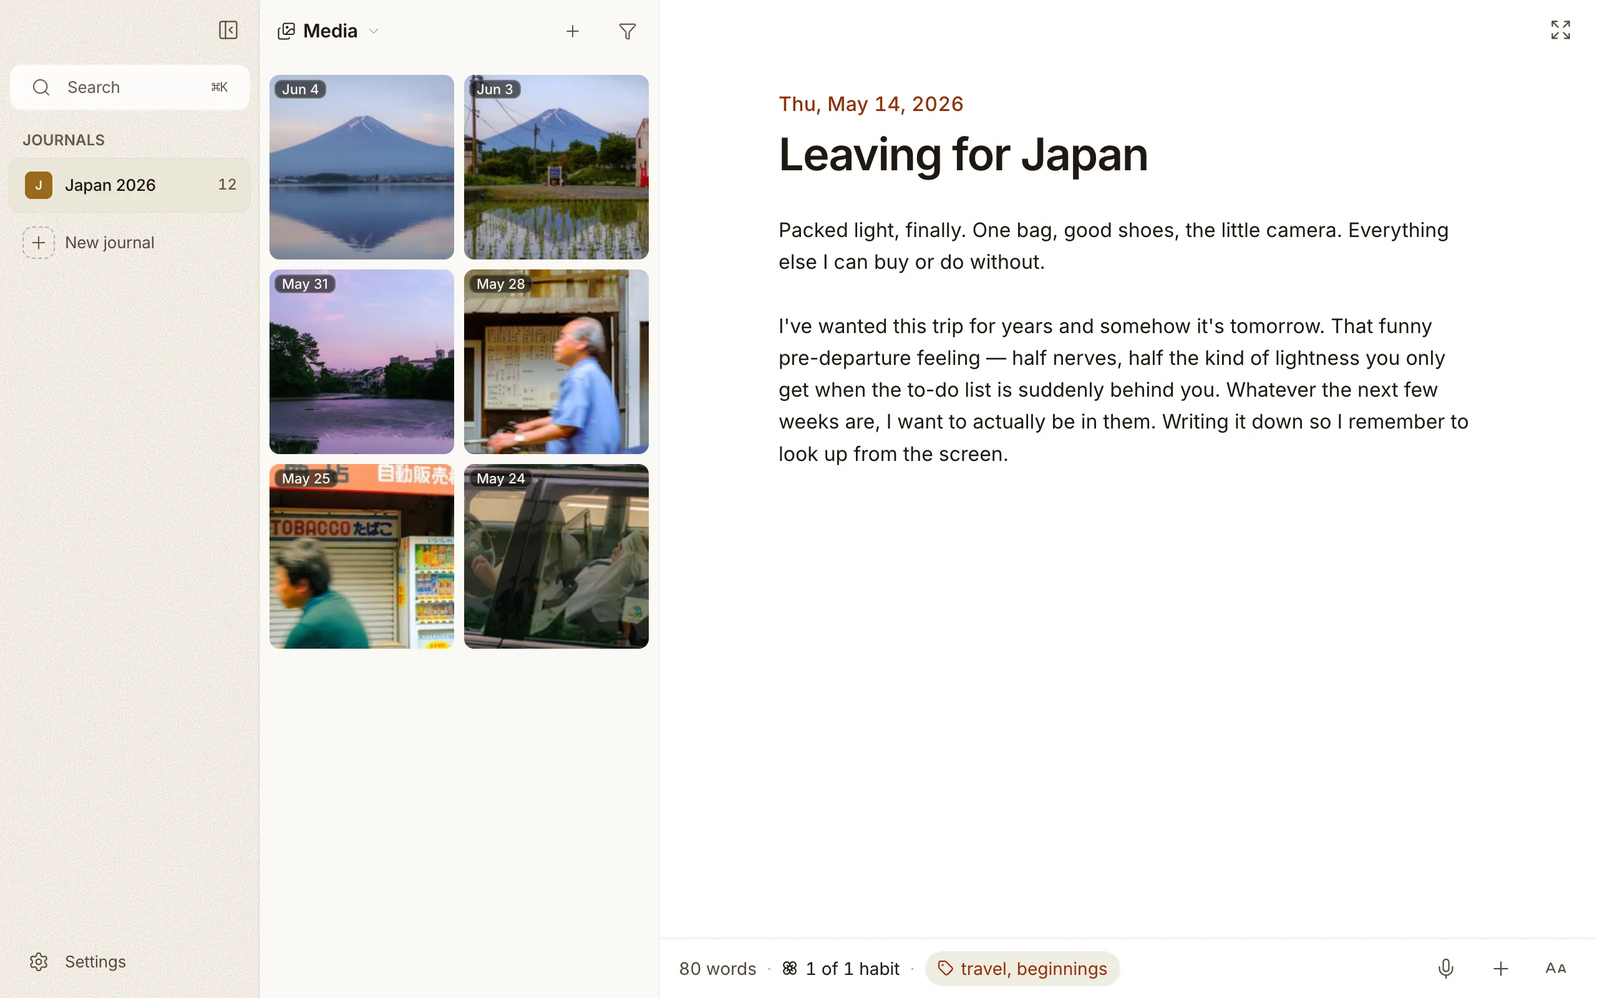Open the filter funnel icon
This screenshot has height=998, width=1597.
pos(628,31)
